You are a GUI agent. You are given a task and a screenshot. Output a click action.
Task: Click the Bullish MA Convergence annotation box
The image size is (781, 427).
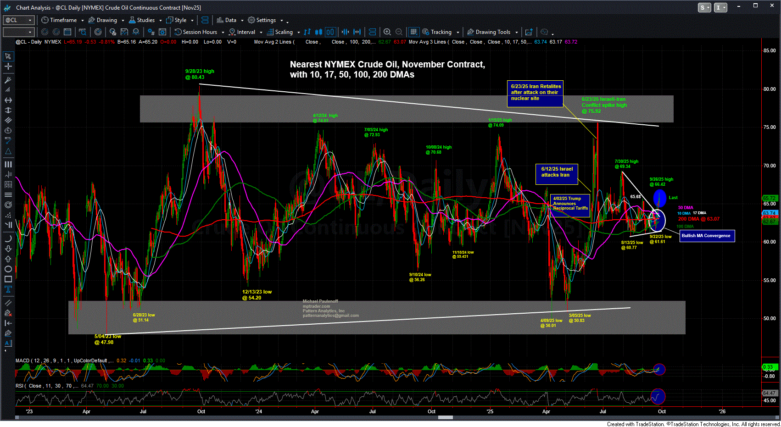707,236
